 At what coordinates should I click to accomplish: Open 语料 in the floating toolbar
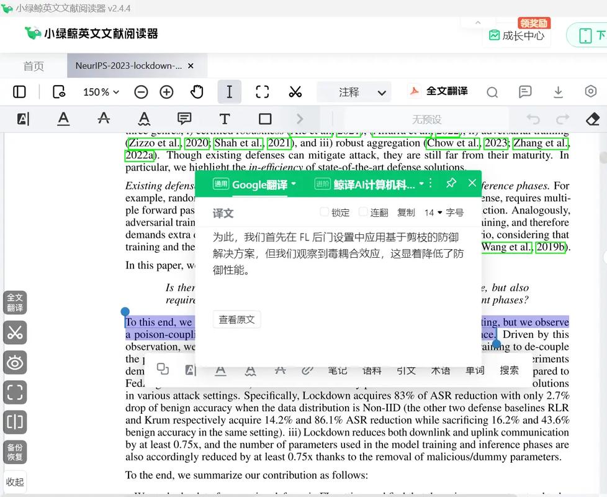pos(372,371)
